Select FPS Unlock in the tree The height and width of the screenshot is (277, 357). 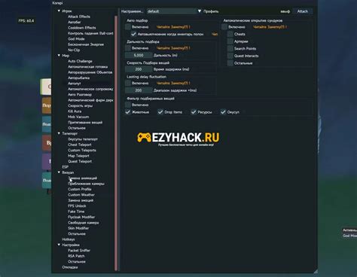(x=77, y=205)
